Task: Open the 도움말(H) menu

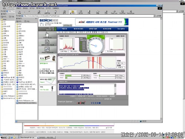Action: click(x=55, y=8)
